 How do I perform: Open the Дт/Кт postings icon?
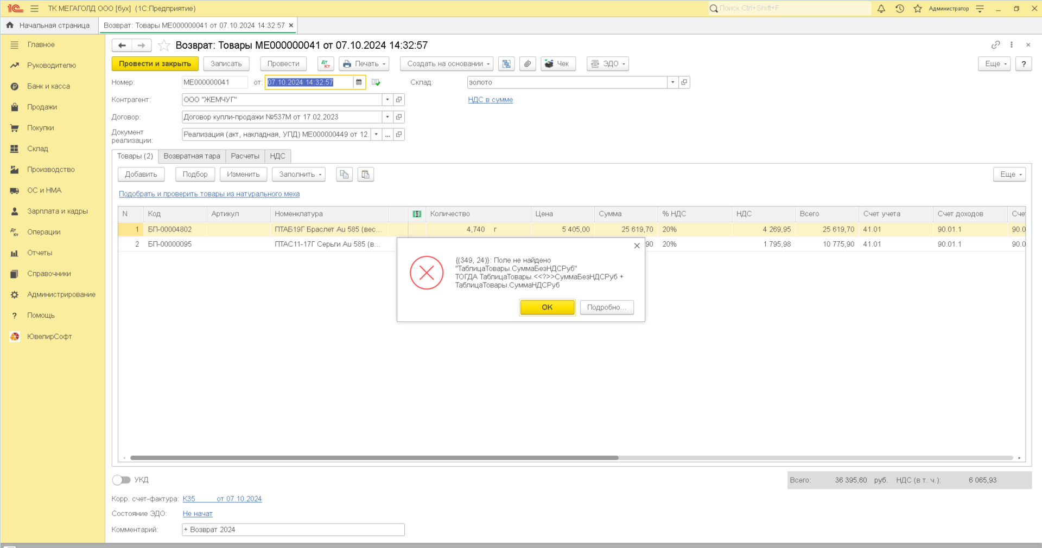(x=326, y=64)
